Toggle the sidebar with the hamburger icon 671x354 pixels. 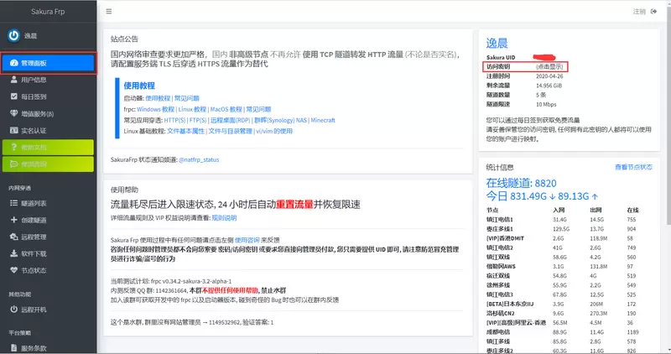[109, 12]
